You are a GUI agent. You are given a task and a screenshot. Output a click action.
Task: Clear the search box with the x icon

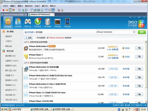coord(134,32)
